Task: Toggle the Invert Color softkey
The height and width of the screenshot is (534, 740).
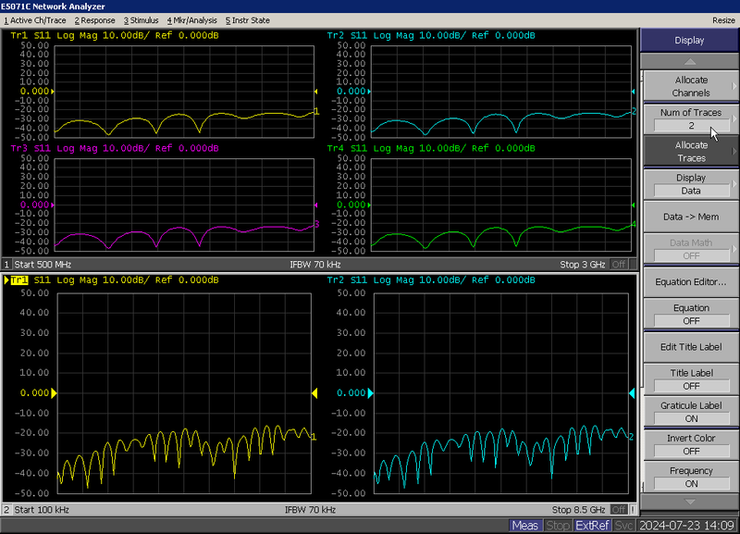Action: coord(690,444)
